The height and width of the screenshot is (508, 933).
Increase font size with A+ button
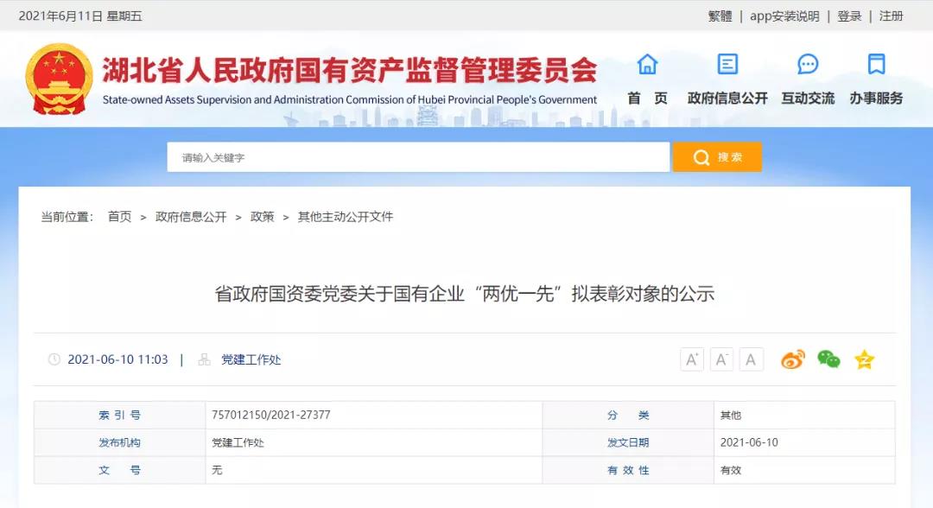coord(692,359)
